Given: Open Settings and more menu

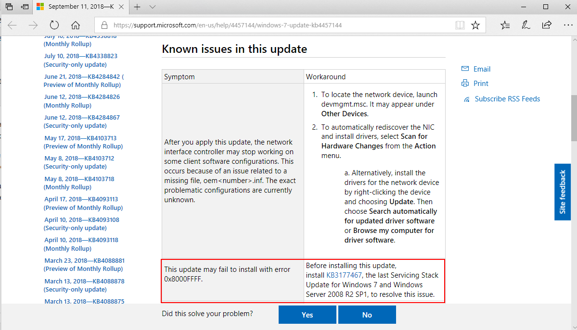Looking at the screenshot, I should [568, 25].
